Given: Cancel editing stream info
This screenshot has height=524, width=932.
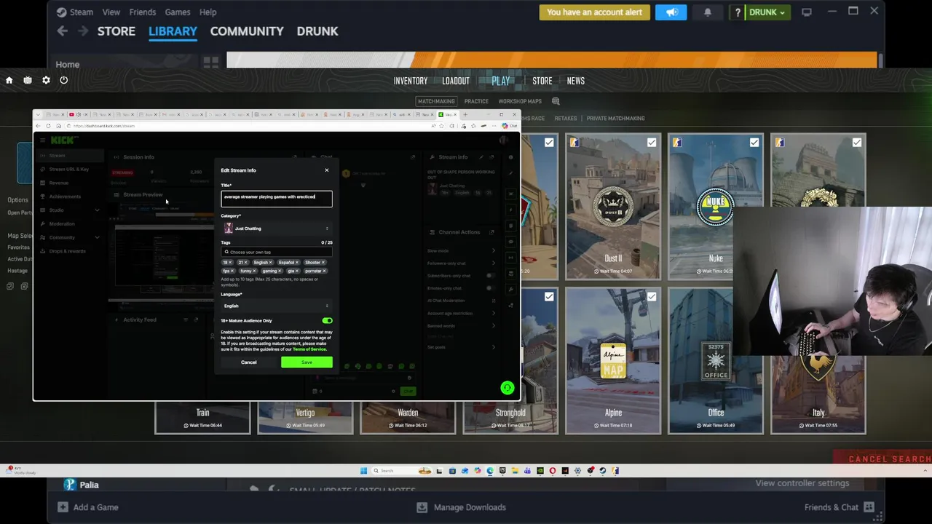Looking at the screenshot, I should [249, 362].
